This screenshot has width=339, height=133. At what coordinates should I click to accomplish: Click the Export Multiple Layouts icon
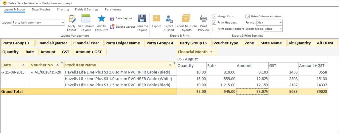coord(186,19)
